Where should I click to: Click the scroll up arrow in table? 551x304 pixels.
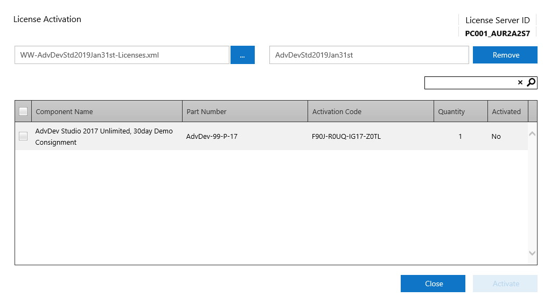pyautogui.click(x=532, y=134)
